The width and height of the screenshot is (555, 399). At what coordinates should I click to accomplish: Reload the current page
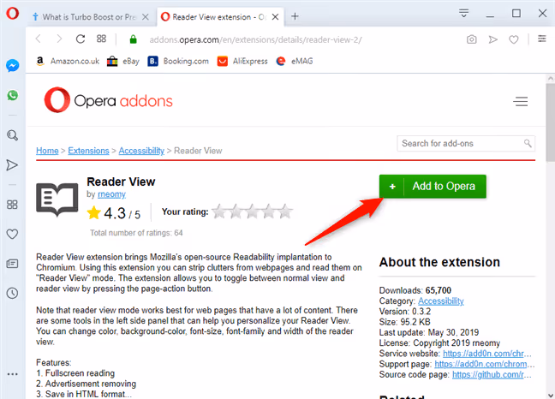[x=81, y=39]
